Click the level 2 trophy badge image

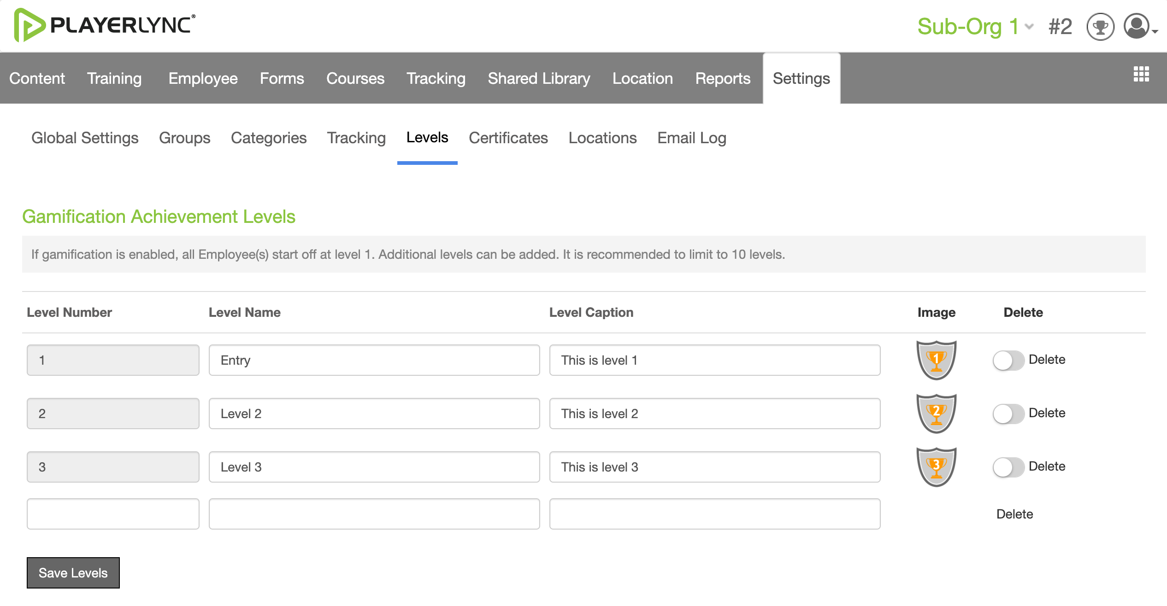click(936, 414)
